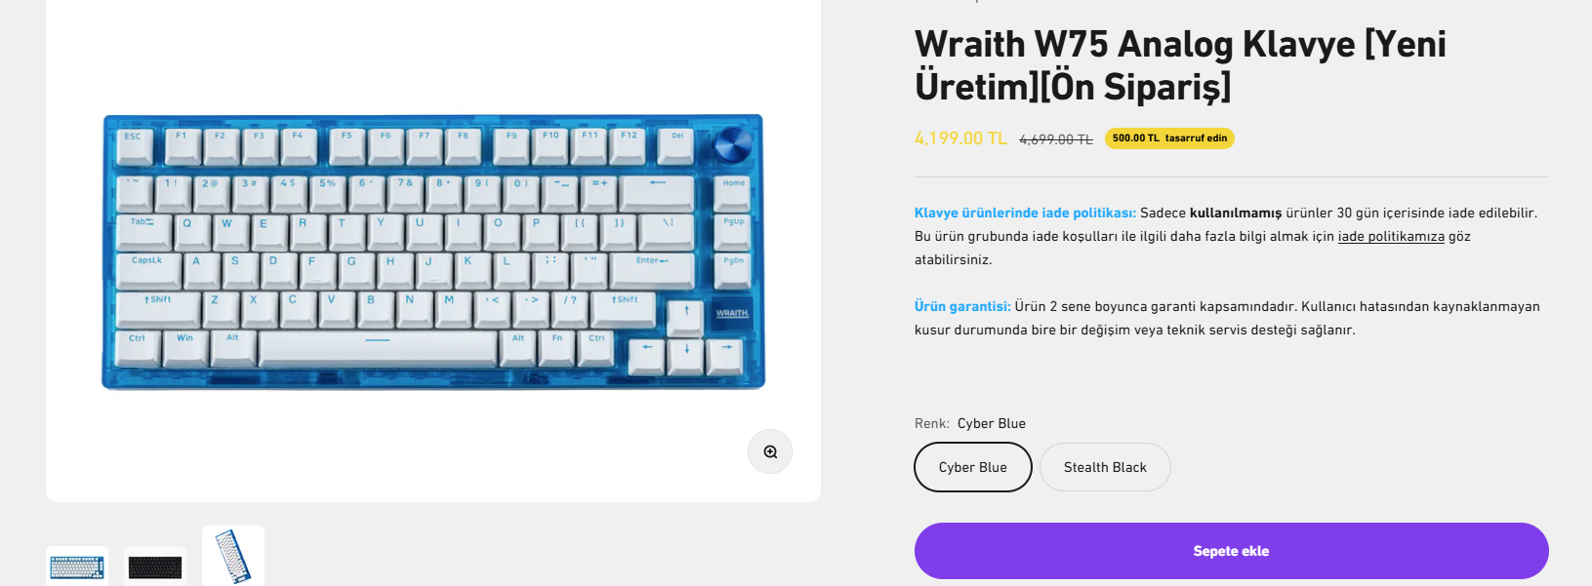Click the WRAITH logo key on keyboard
Image resolution: width=1592 pixels, height=586 pixels.
click(732, 314)
